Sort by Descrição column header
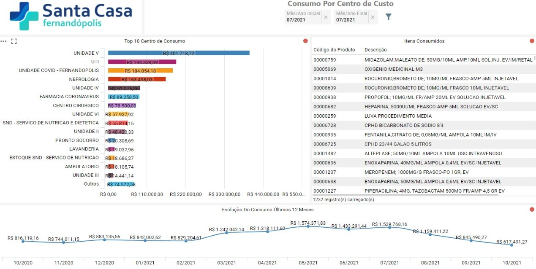This screenshot has width=536, height=269. 375,50
